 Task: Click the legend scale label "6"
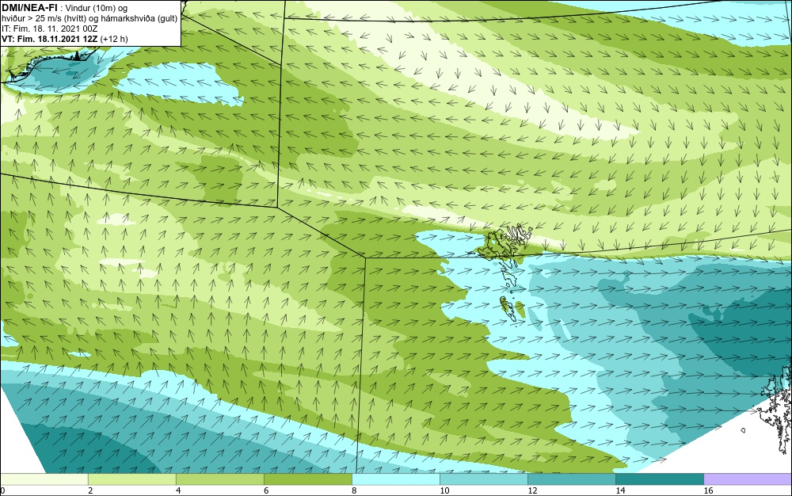tap(266, 490)
